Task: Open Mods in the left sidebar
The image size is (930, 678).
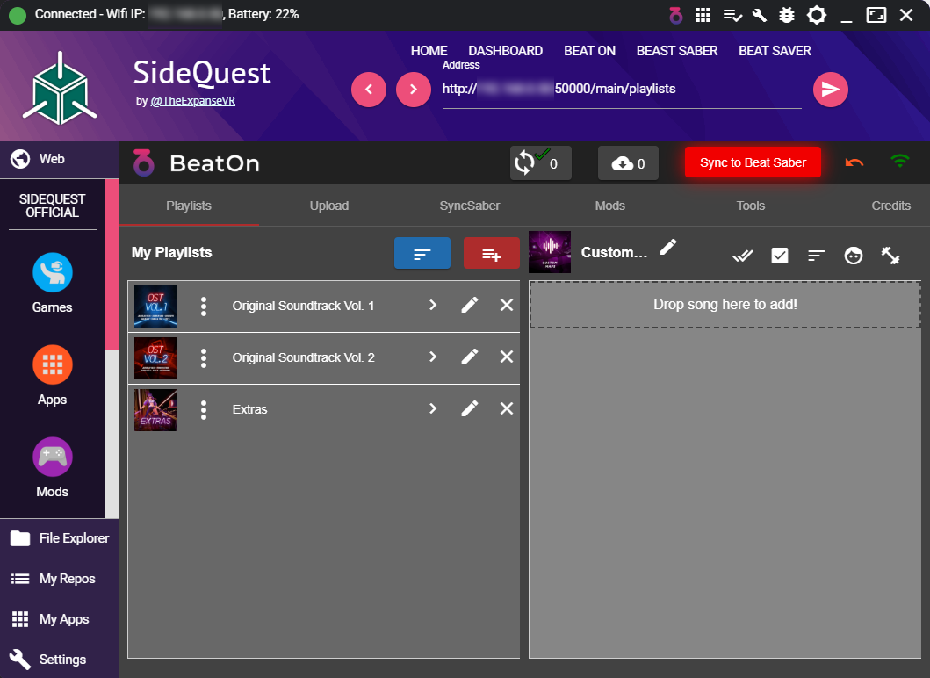Action: [52, 467]
